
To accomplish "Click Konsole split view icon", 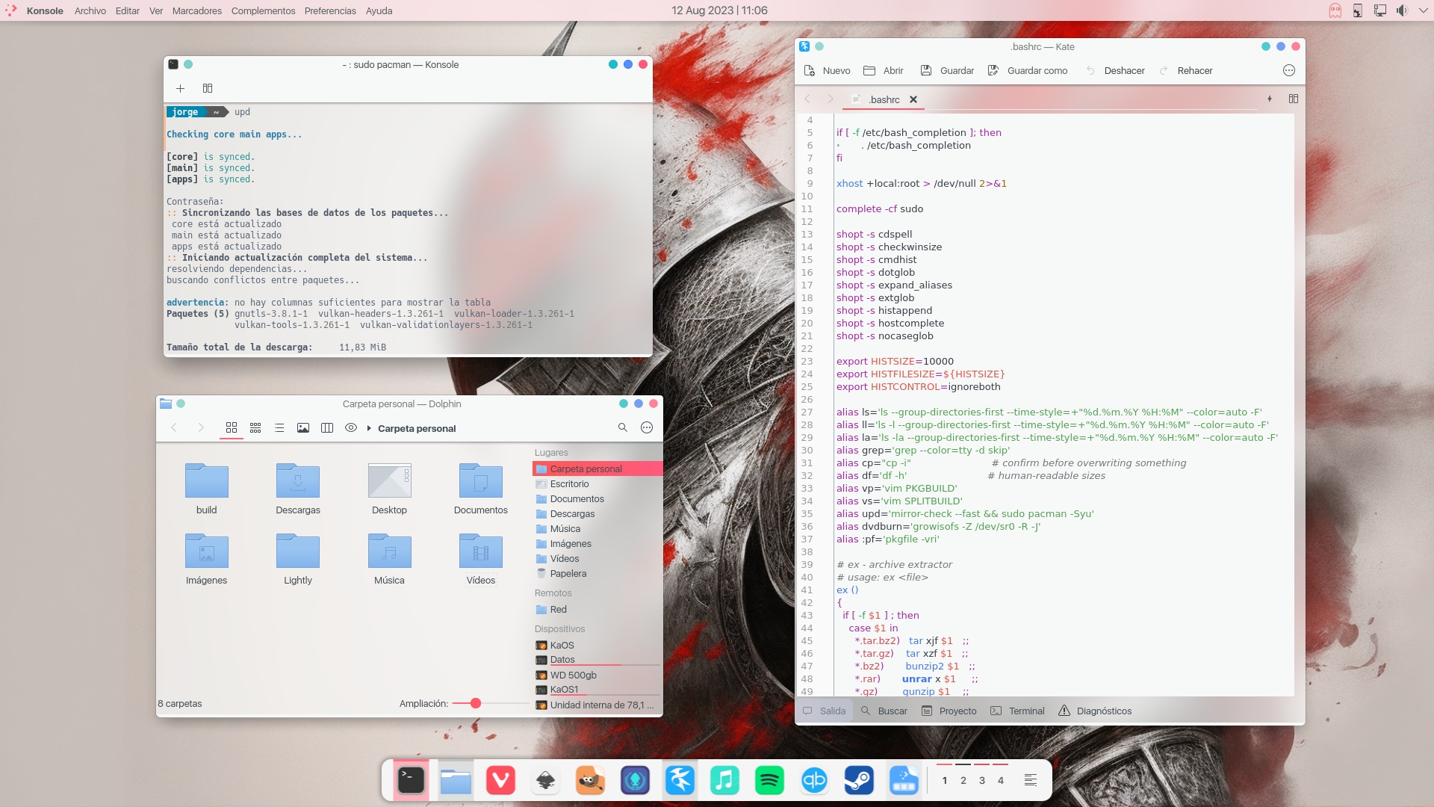I will [208, 88].
